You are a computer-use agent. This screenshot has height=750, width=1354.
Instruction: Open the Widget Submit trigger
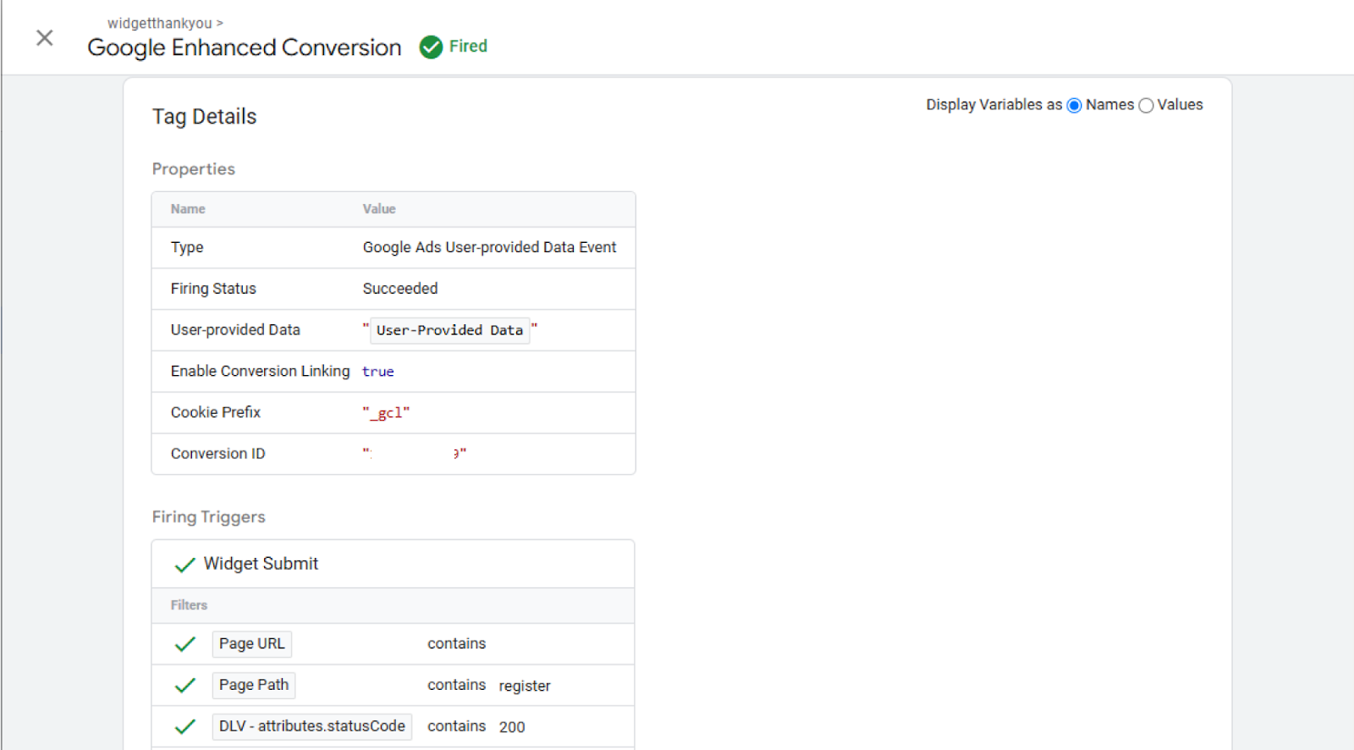(x=261, y=564)
